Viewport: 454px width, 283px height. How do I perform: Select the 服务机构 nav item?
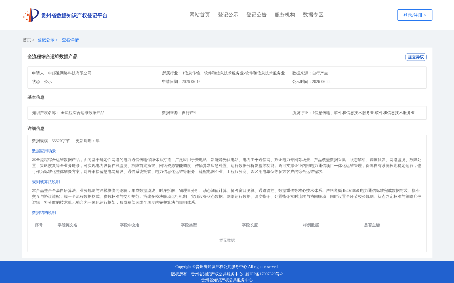point(285,15)
